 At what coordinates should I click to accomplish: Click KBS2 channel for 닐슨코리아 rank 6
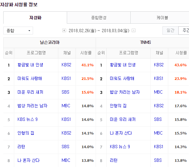[66, 133]
